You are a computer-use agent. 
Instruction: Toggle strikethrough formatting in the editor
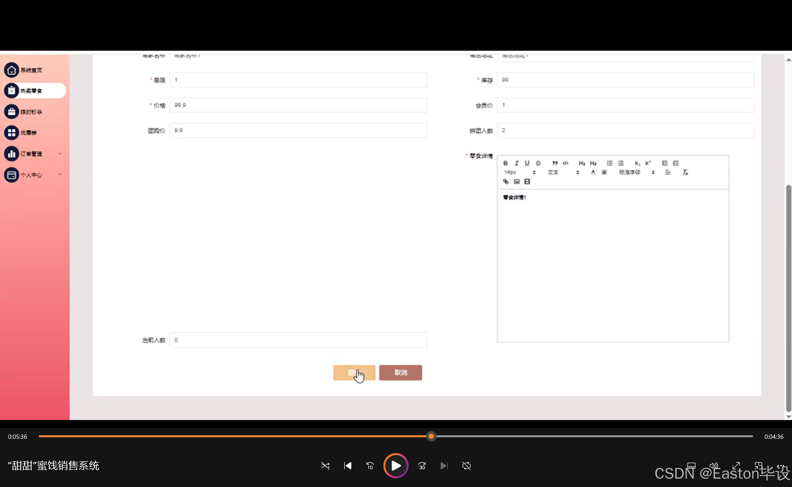tap(538, 163)
